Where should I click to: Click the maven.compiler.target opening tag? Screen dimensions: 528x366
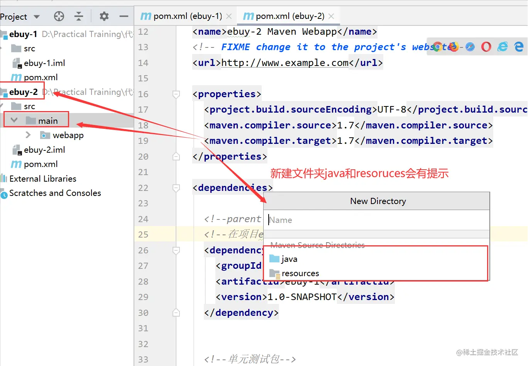click(271, 141)
